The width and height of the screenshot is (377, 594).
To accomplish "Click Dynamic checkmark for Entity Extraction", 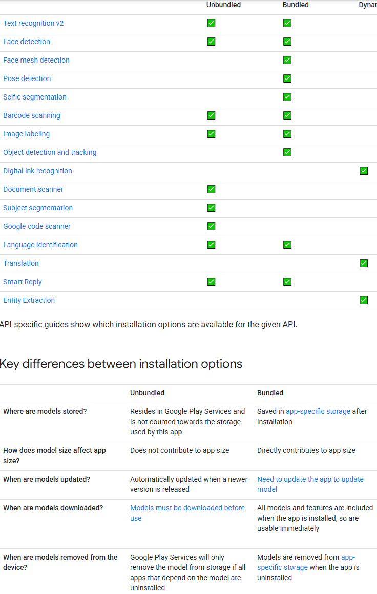I will (364, 300).
